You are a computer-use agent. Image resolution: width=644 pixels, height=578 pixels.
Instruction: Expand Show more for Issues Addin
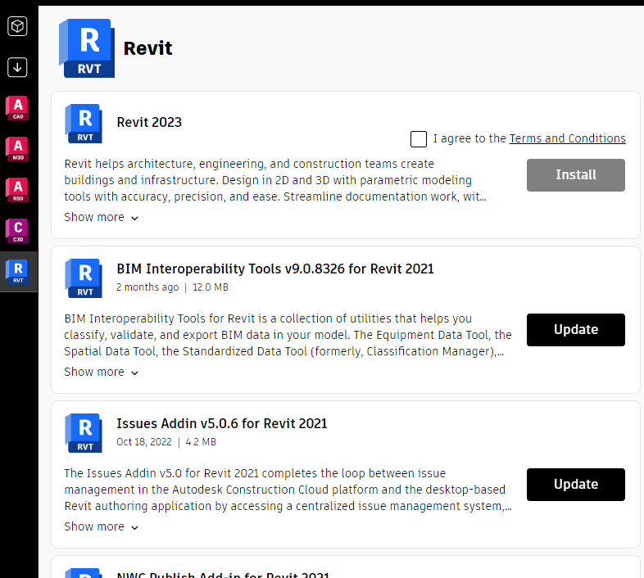pos(102,527)
